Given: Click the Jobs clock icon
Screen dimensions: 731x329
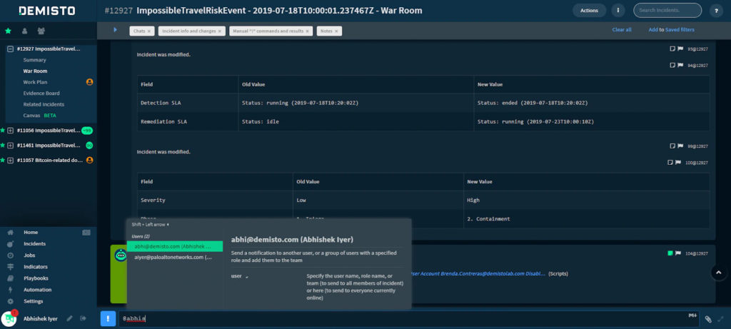Looking at the screenshot, I should [10, 255].
